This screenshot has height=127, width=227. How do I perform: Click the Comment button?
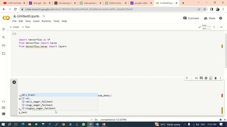191,18
